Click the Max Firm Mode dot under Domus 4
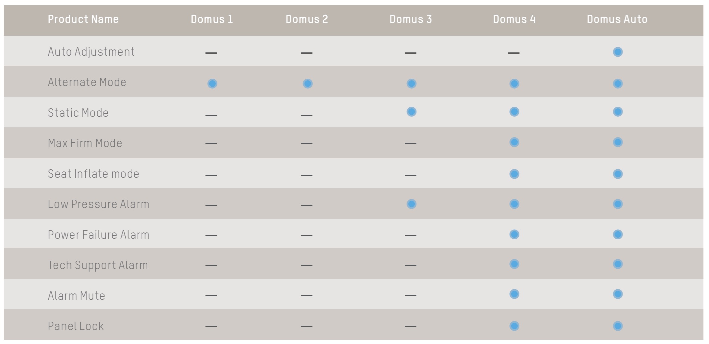Screen dimensions: 709x344 click(514, 142)
